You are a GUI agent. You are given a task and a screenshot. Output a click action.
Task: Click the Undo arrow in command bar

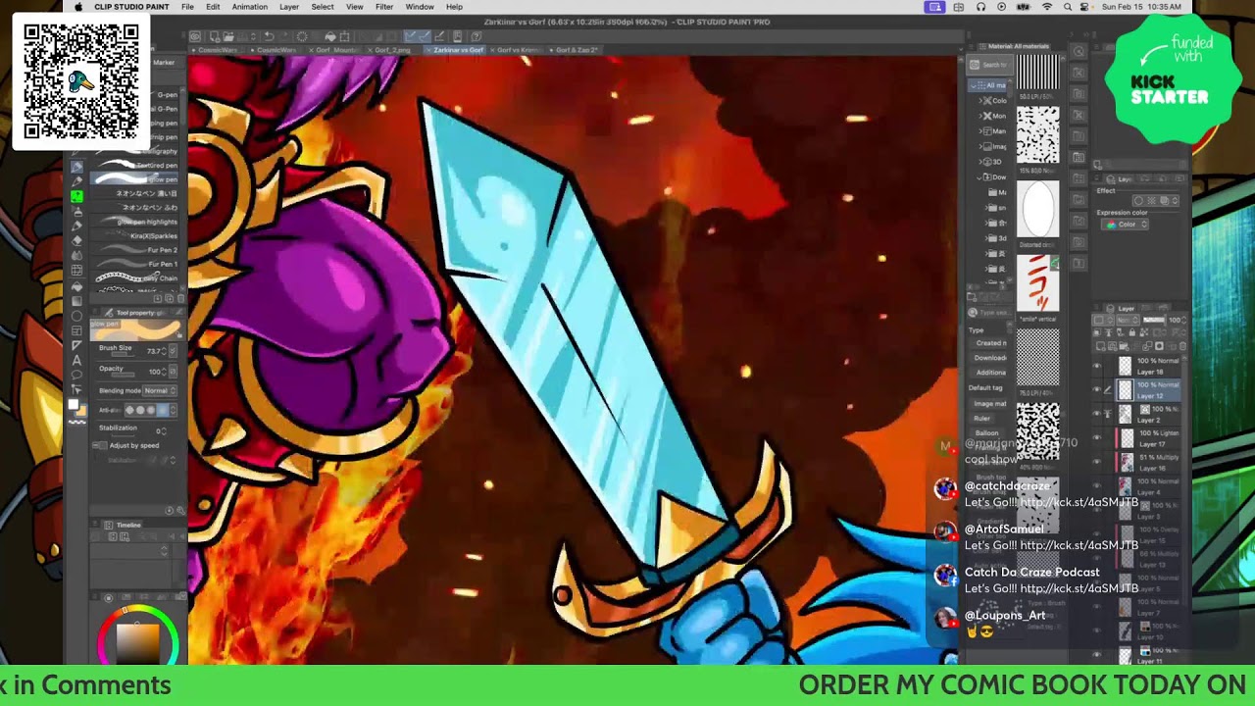coord(269,36)
